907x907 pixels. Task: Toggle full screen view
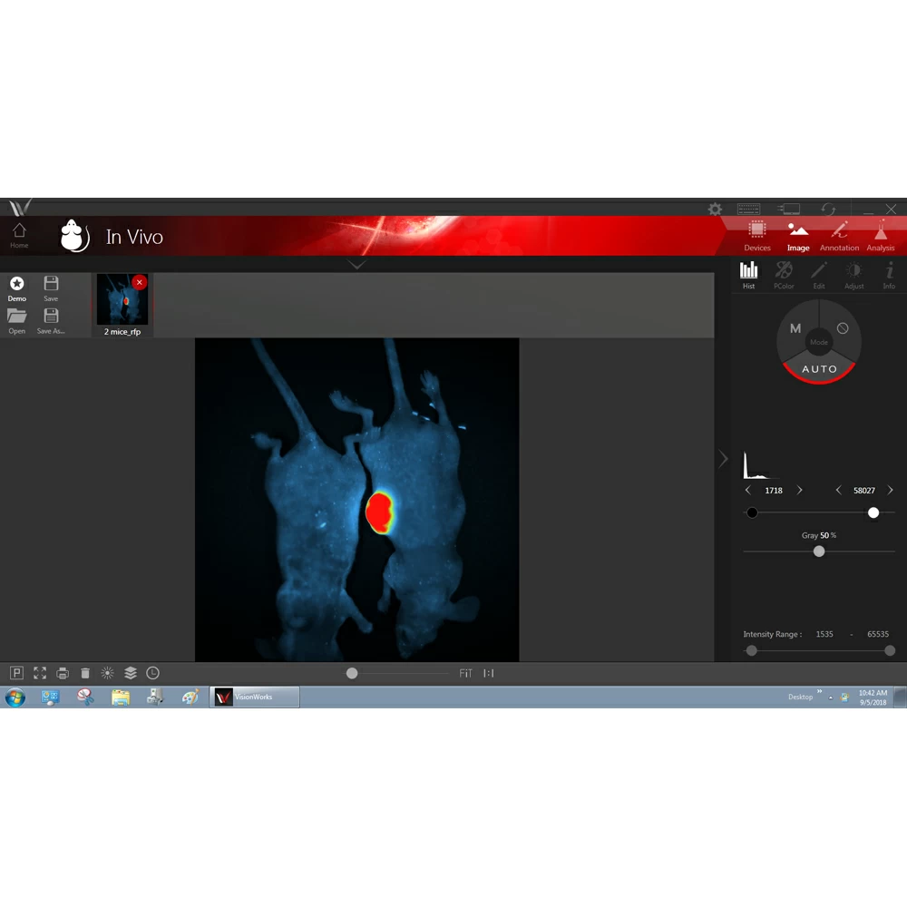point(39,673)
